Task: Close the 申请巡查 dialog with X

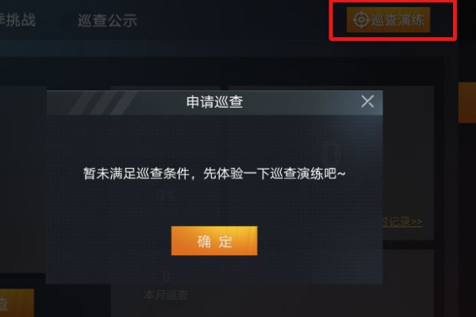Action: (367, 101)
